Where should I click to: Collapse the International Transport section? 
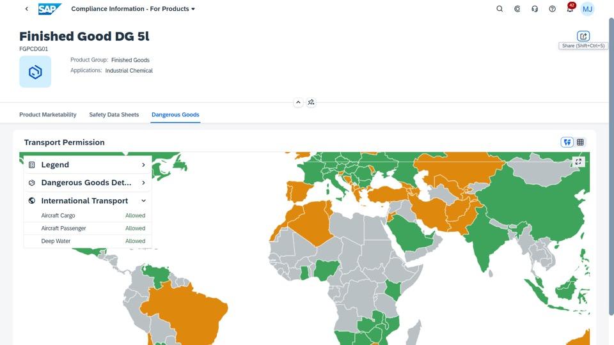coord(143,201)
